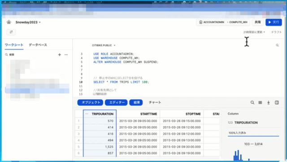Go to home via house icon
Screen dimensions: 287x162
(x=9, y=22)
